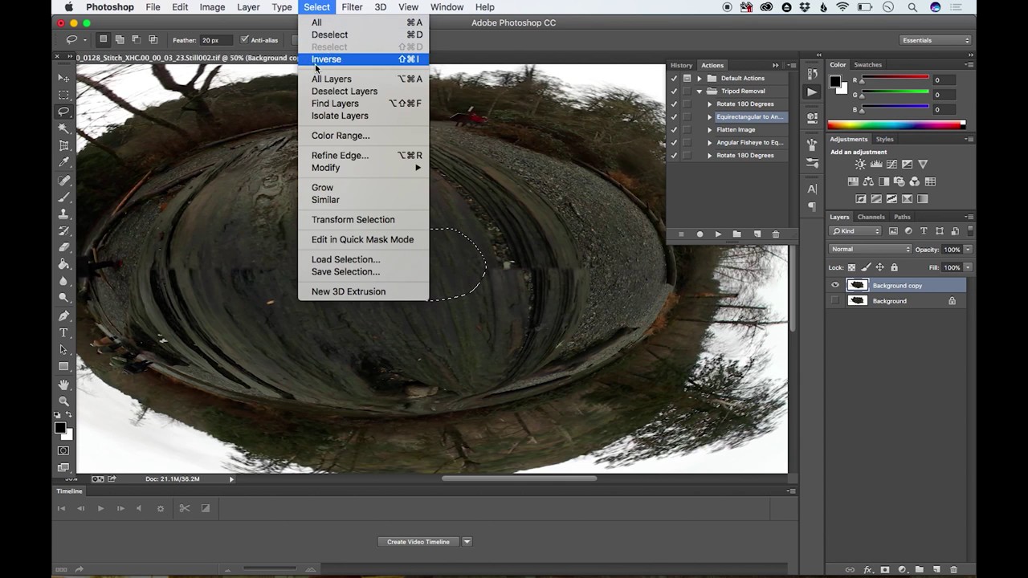The image size is (1028, 578).
Task: Select the Lasso tool in toolbox
Action: point(63,112)
